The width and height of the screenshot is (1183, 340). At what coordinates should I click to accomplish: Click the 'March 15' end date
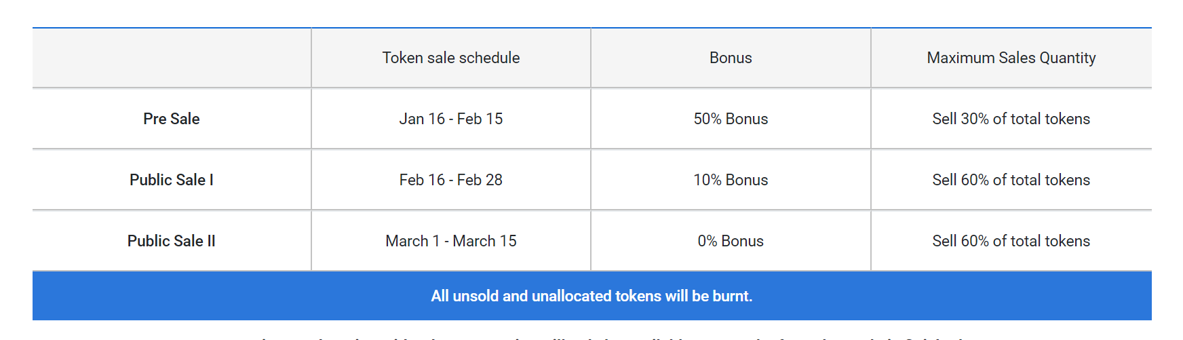[484, 241]
